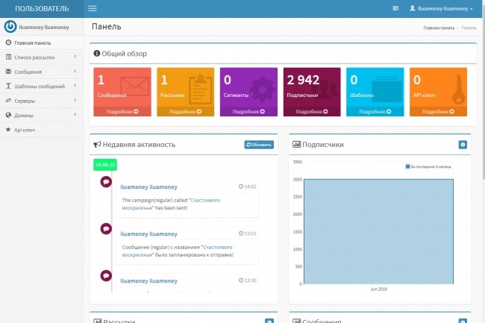Toggle the chart legend За последние 3 месяца

point(428,166)
